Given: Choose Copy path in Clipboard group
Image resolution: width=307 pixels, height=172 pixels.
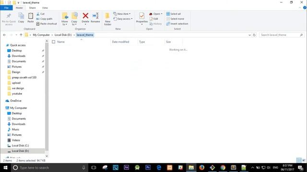Looking at the screenshot, I should 44,19.
